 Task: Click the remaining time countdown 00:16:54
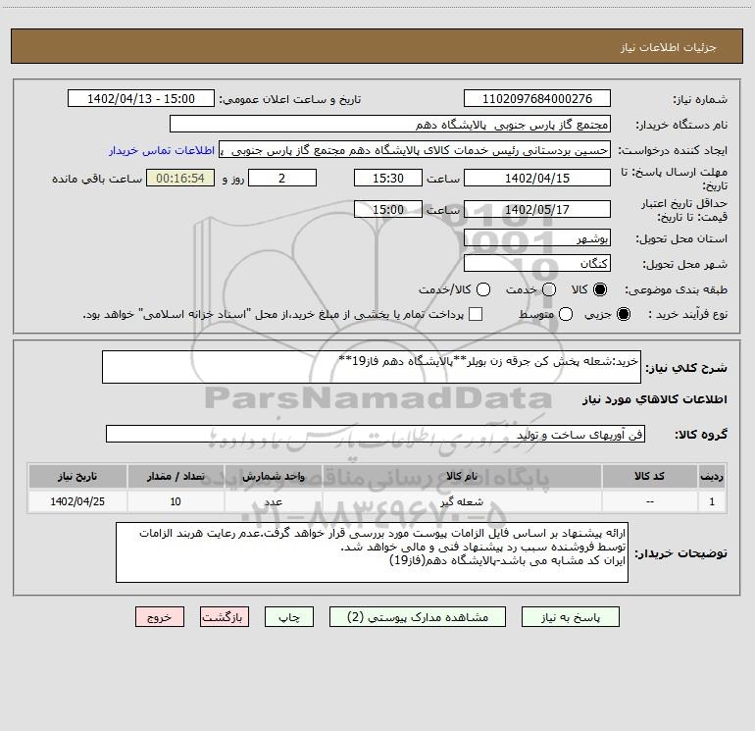pyautogui.click(x=180, y=178)
